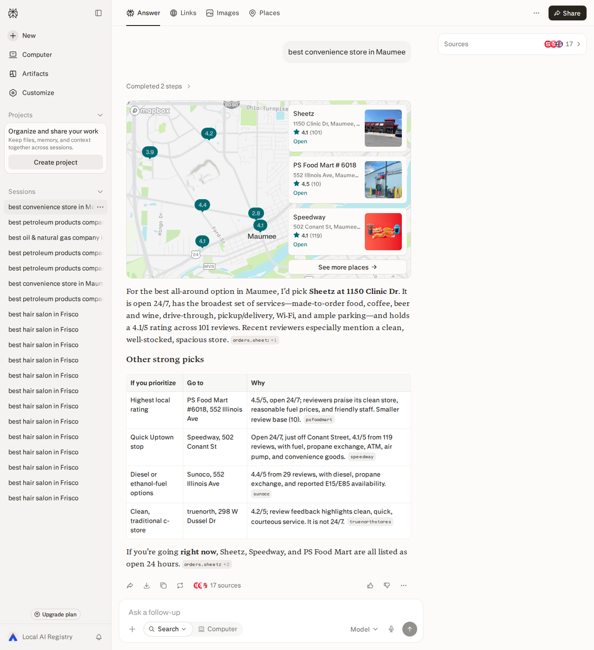Click See more places link
This screenshot has width=594, height=650.
point(348,267)
